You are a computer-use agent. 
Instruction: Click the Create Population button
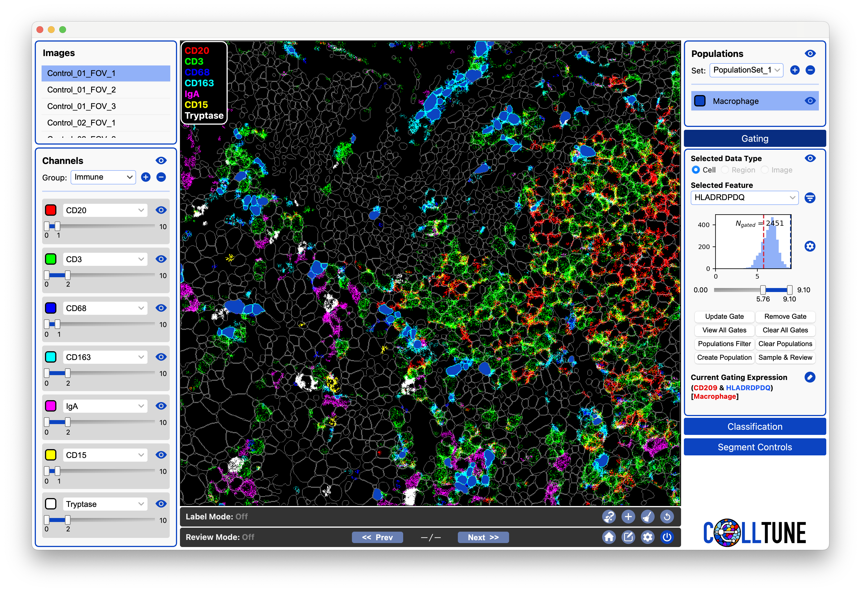click(x=724, y=357)
